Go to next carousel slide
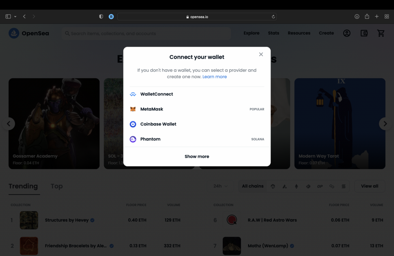Screen dimensions: 394x256 [x=385, y=124]
